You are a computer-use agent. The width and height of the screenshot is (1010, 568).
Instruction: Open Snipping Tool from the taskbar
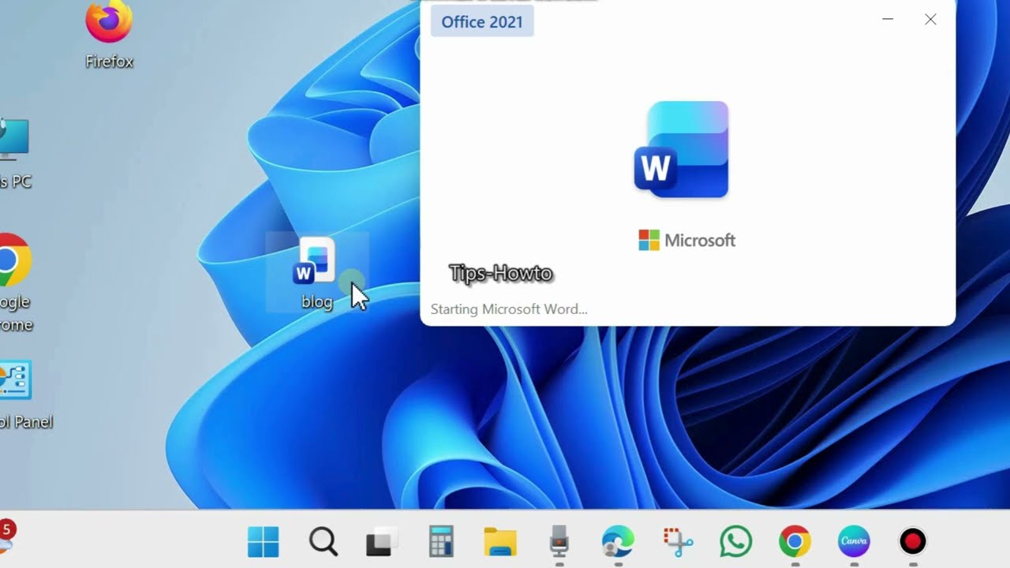[677, 542]
